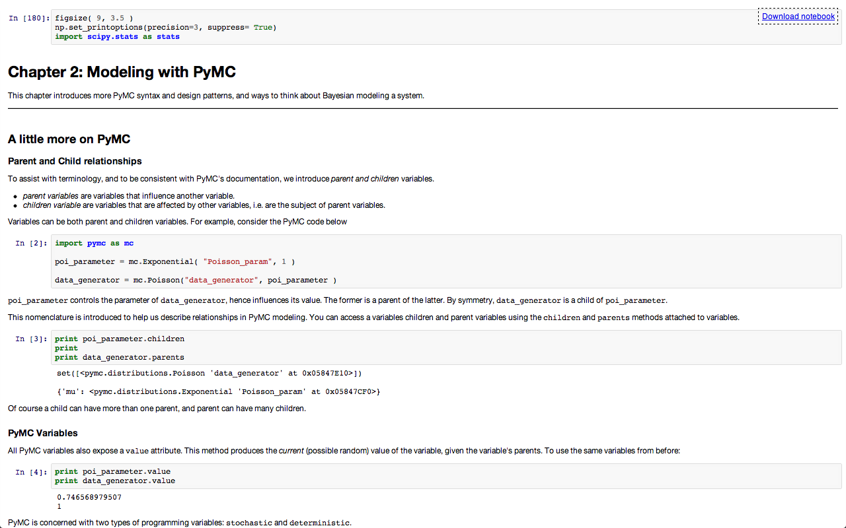The height and width of the screenshot is (528, 846).
Task: Click the data_generator = mc.Poisson code line
Action: (x=196, y=280)
